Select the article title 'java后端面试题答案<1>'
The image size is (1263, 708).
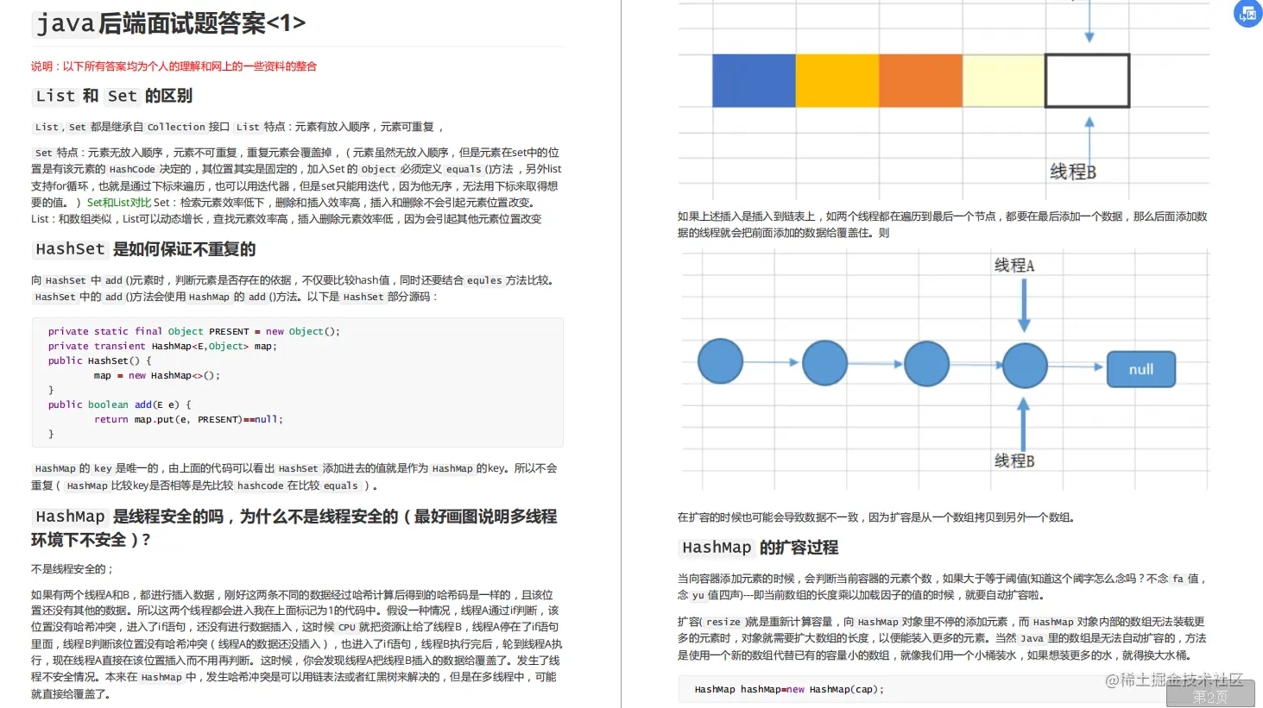(x=167, y=23)
